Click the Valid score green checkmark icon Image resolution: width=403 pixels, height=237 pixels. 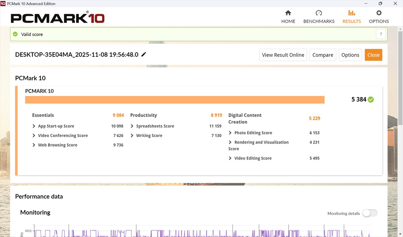click(x=15, y=34)
